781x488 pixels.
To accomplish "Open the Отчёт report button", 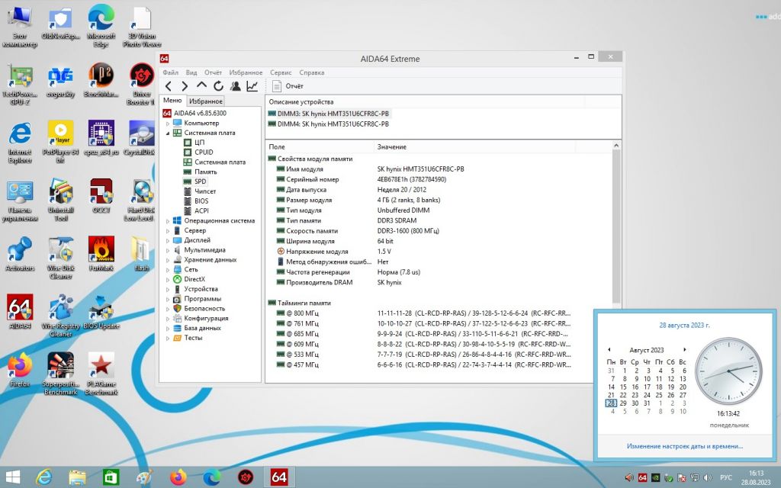I will [288, 86].
